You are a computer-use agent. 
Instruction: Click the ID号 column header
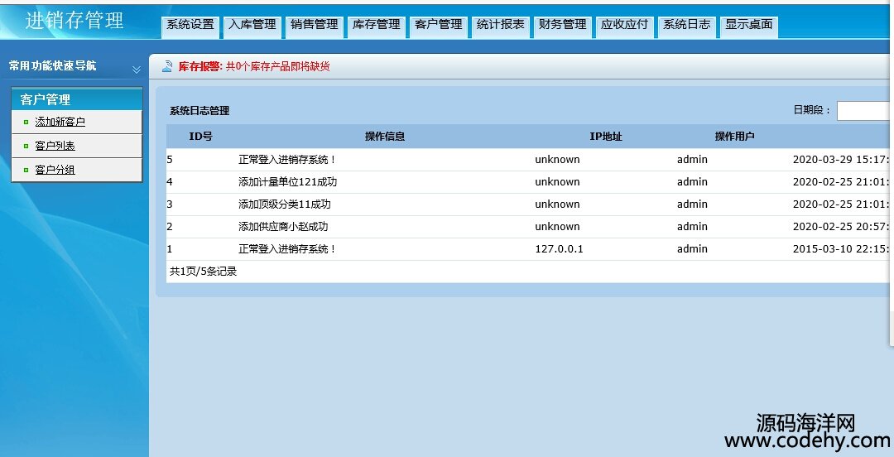200,137
